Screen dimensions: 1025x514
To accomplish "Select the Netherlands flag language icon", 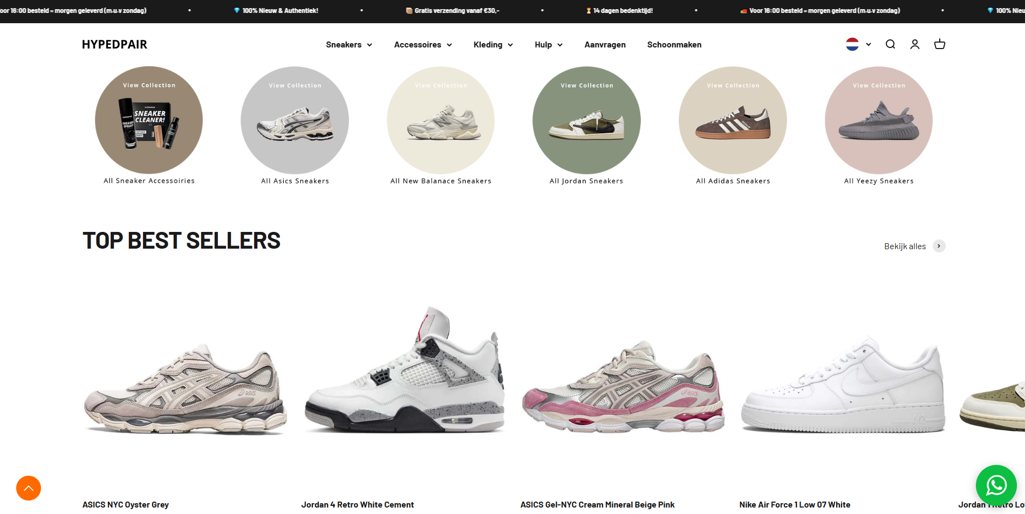I will (852, 44).
